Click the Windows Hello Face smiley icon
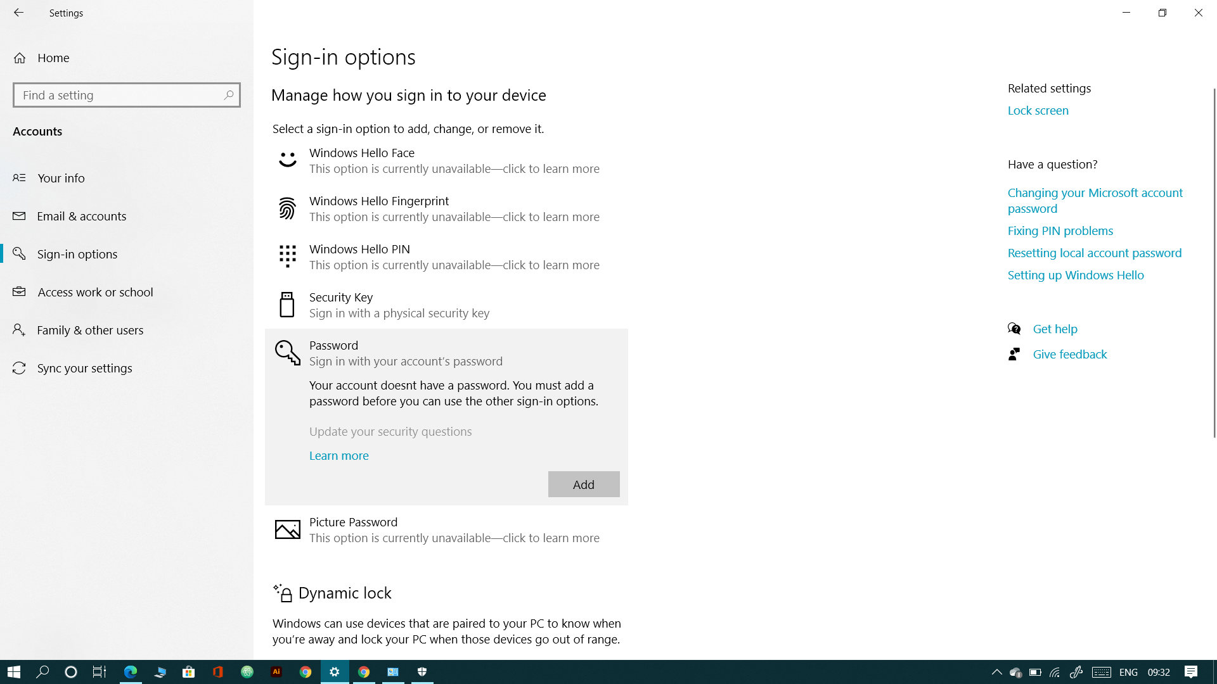Image resolution: width=1217 pixels, height=684 pixels. 288,160
